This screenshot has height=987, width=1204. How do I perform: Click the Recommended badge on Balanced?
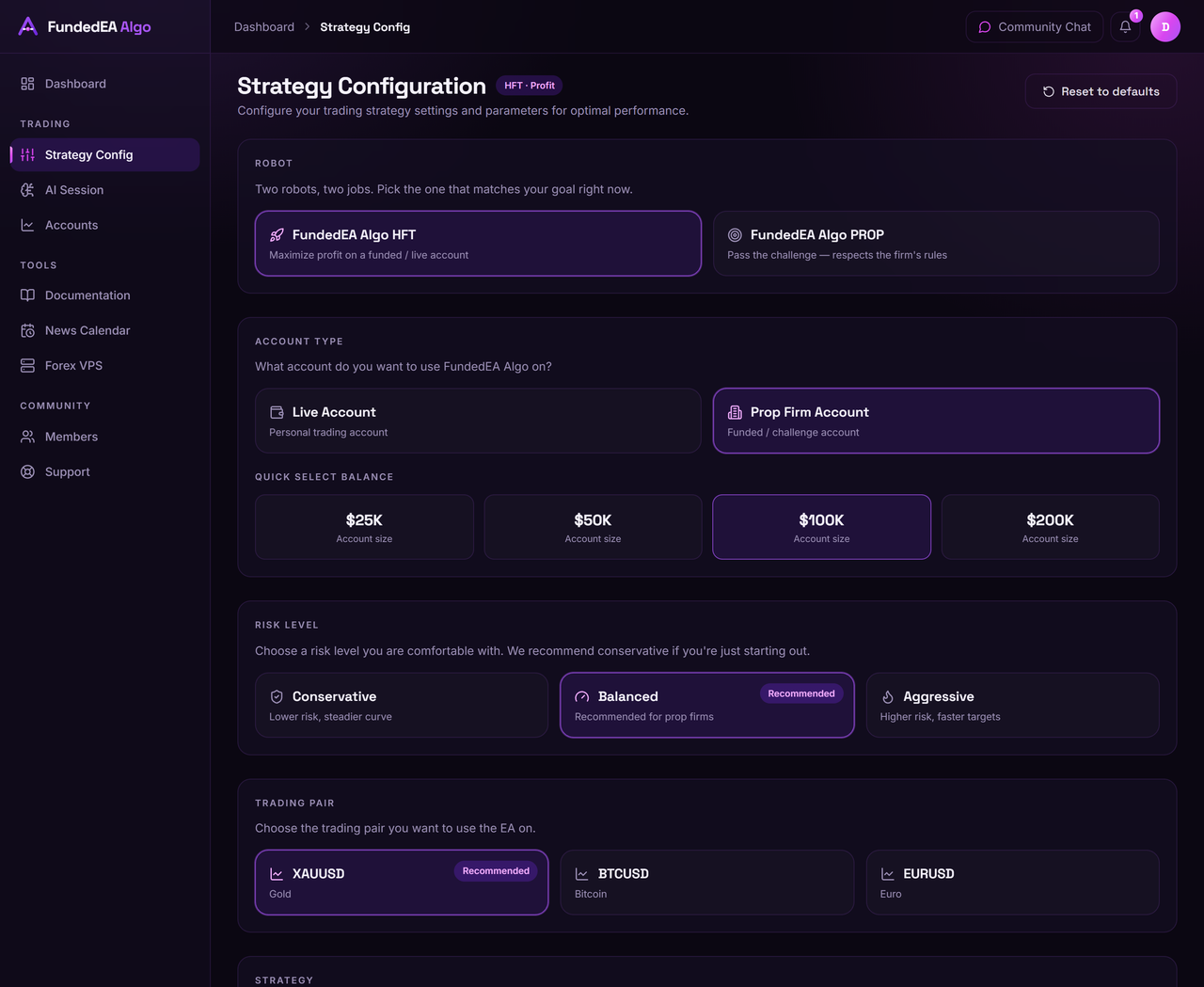tap(801, 693)
